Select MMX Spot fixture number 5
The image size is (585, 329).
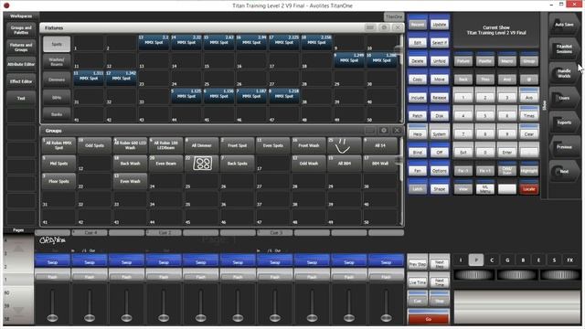click(x=186, y=96)
